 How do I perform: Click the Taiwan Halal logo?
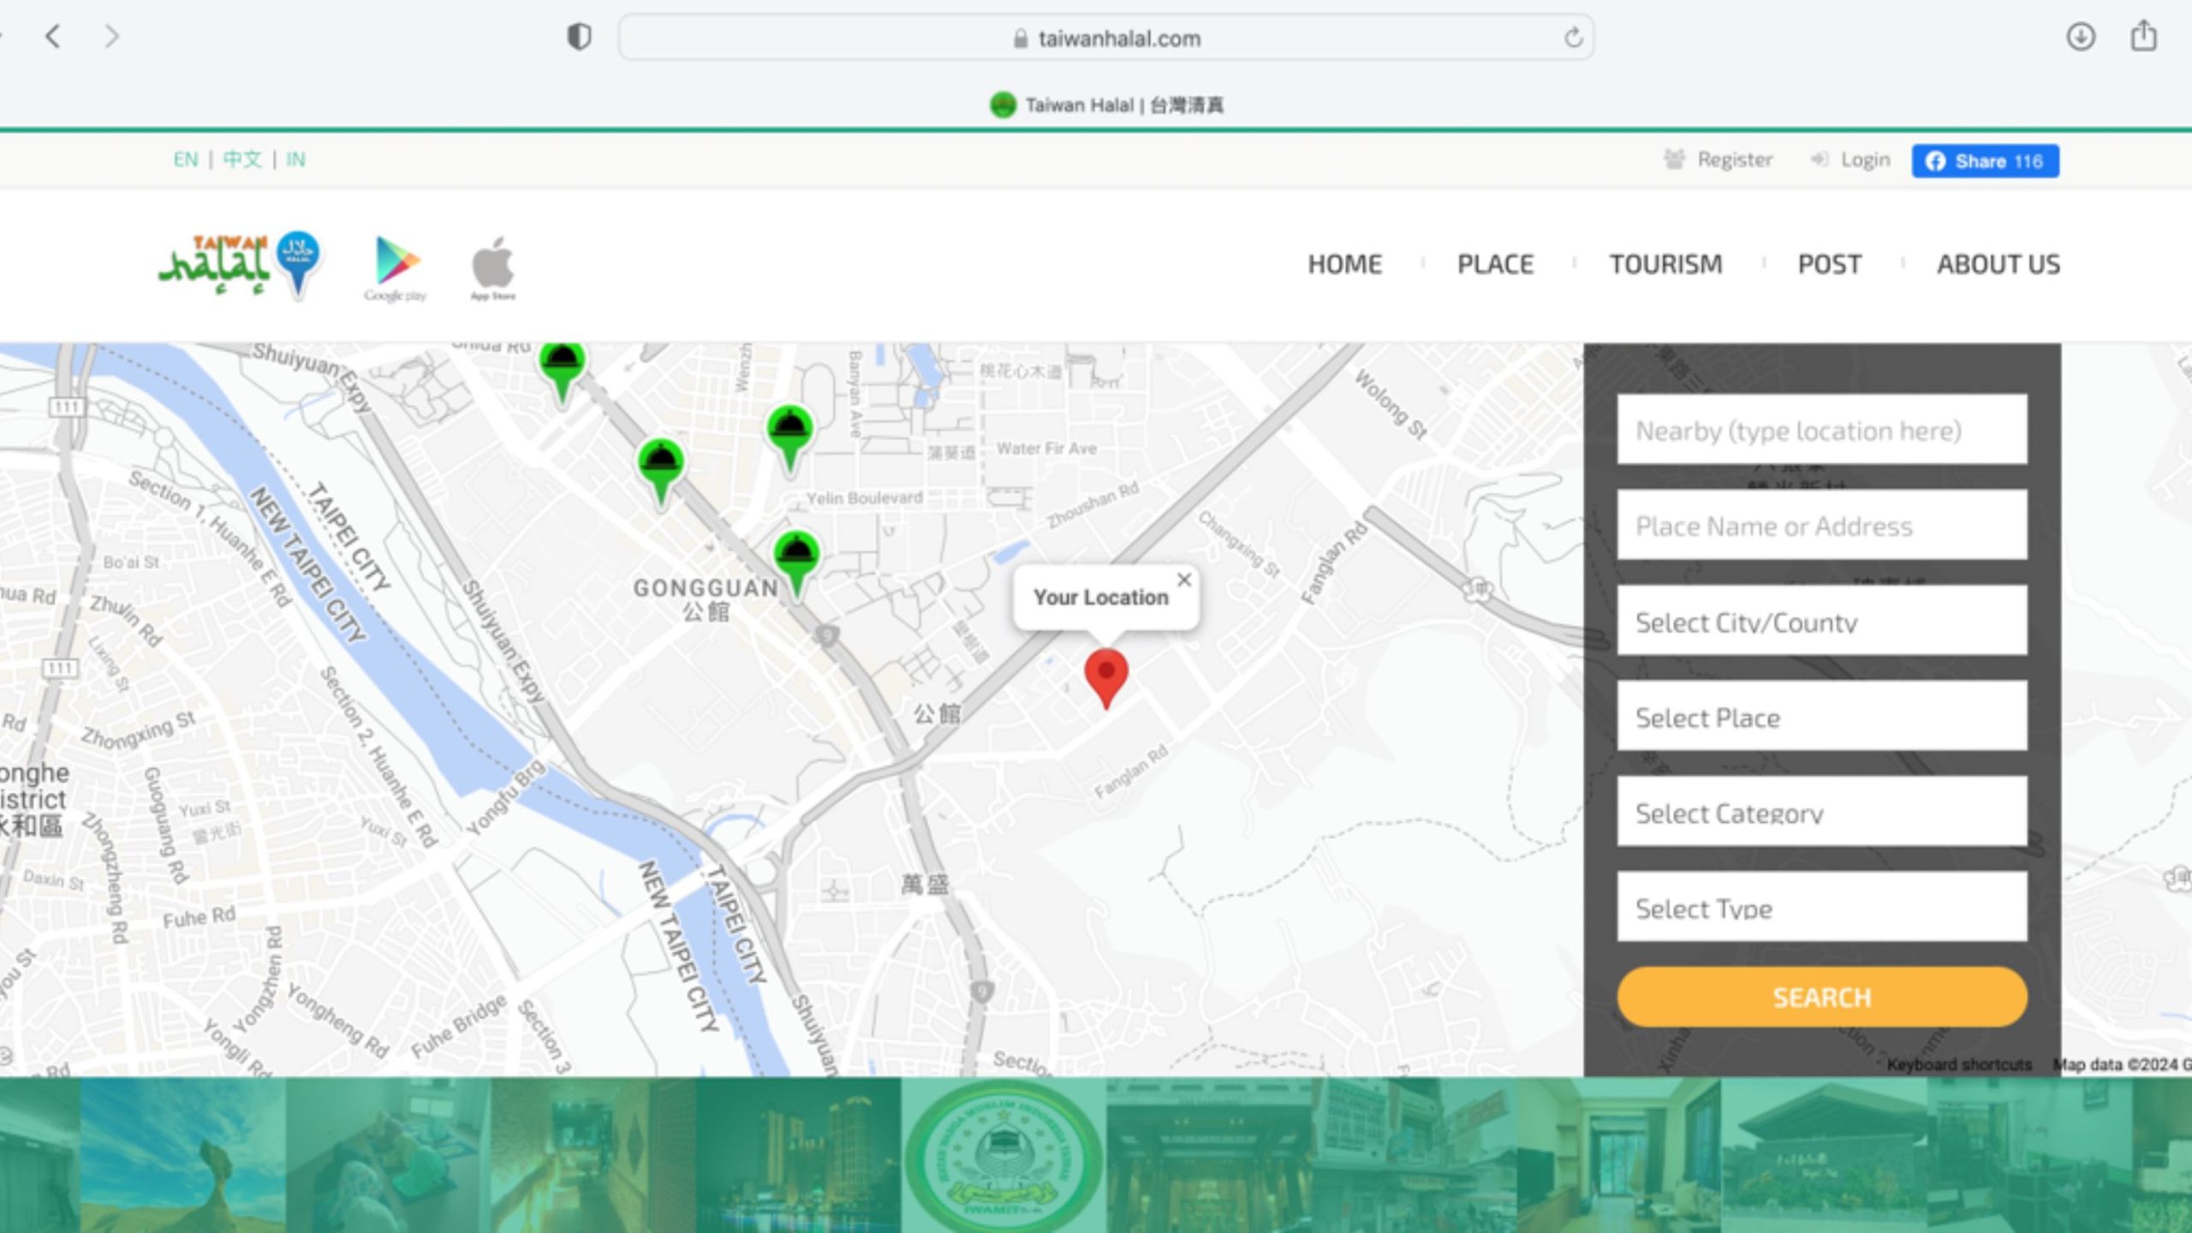pyautogui.click(x=240, y=265)
